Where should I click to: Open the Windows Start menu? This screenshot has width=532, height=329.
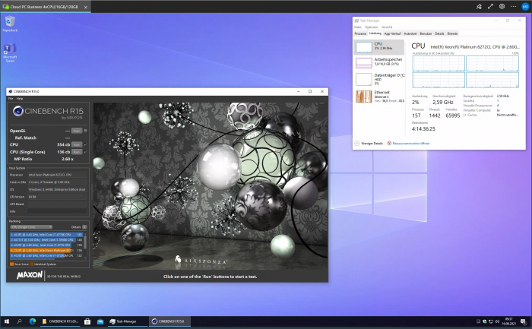[6, 321]
